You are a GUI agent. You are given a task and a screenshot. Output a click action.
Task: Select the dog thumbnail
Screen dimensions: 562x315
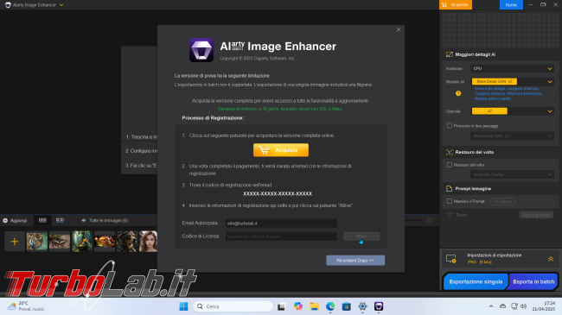click(127, 242)
